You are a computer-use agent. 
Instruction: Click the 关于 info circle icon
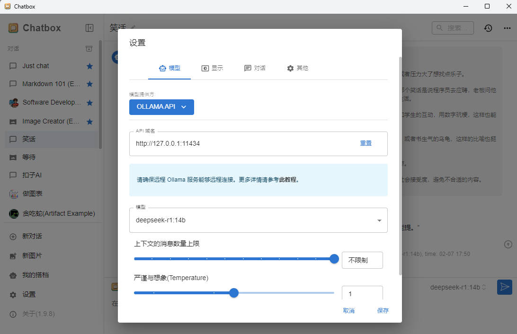[13, 314]
